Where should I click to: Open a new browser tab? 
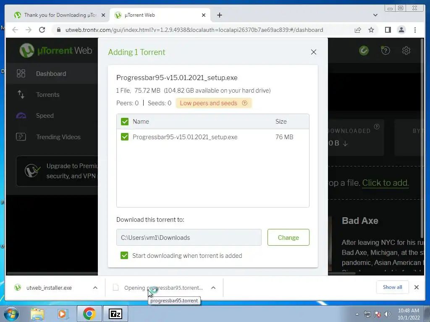tap(219, 15)
